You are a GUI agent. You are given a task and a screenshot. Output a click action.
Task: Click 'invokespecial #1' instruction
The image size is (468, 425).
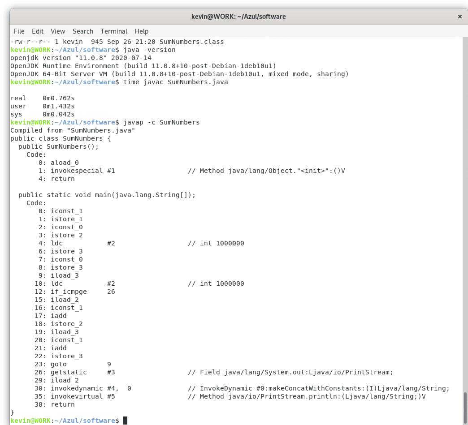pyautogui.click(x=82, y=171)
